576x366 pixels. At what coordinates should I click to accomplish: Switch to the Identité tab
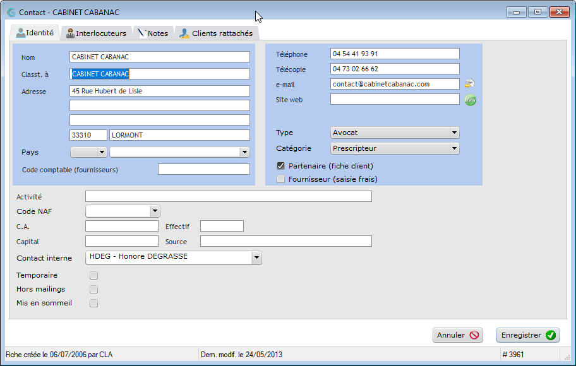click(35, 33)
